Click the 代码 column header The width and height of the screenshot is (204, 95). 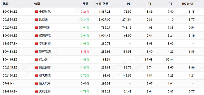pyautogui.click(x=6, y=4)
